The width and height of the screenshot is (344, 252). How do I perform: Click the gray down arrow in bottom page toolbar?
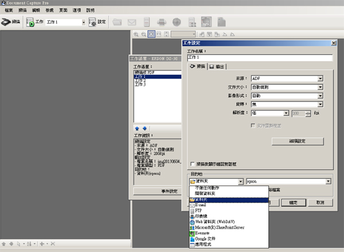11,243
